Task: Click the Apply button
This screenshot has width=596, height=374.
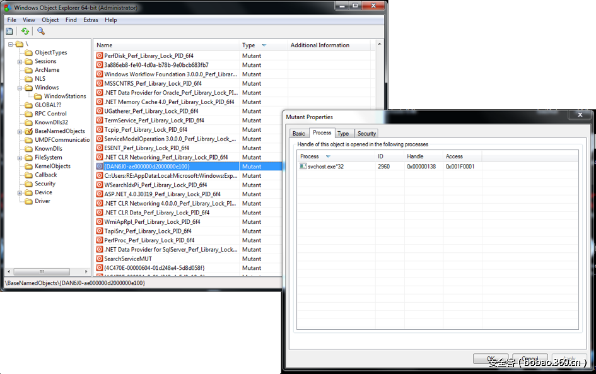Action: tap(569, 358)
